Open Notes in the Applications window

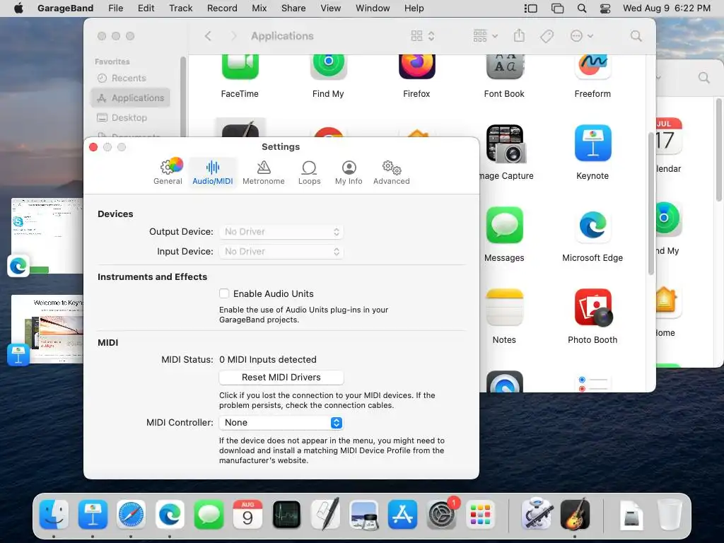pyautogui.click(x=504, y=317)
